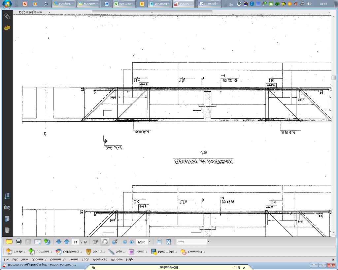The height and width of the screenshot is (270, 338).
Task: Click the Save floppy disk icon
Action: (x=28, y=242)
